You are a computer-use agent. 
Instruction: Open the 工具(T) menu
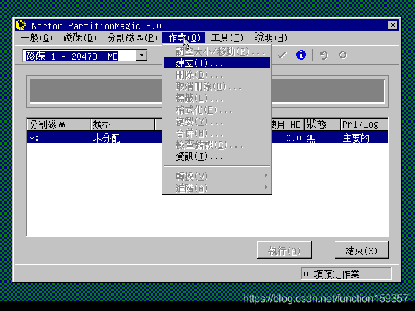tap(227, 38)
